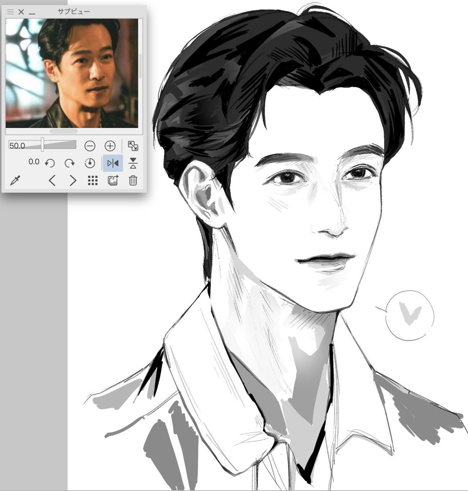Click the 0.0 rotation angle value

34,162
